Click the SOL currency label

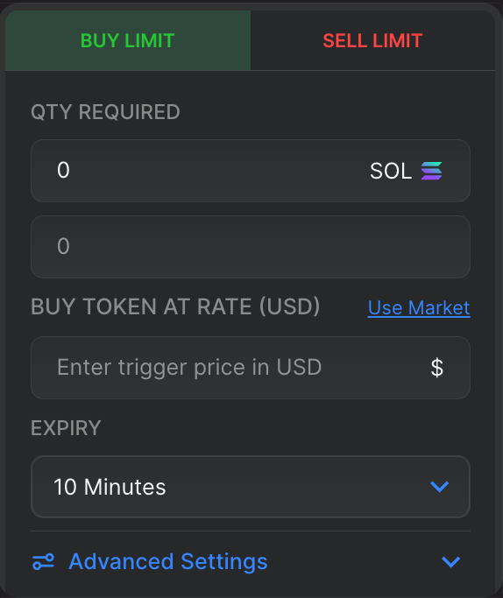[391, 171]
